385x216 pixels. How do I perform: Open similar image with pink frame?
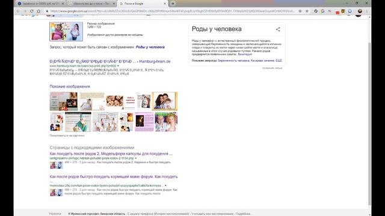coord(144,122)
